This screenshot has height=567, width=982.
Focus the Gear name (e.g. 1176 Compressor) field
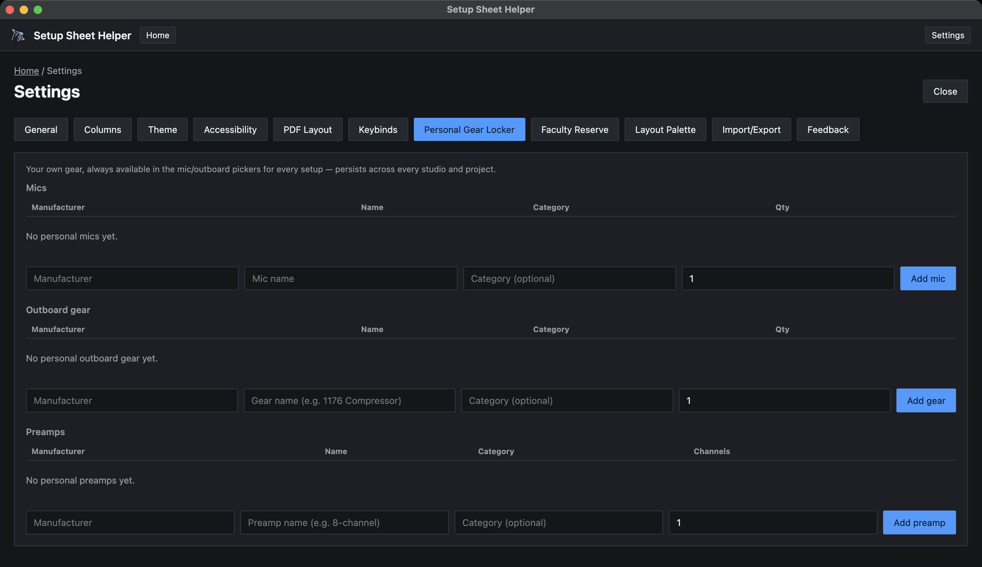coord(349,401)
